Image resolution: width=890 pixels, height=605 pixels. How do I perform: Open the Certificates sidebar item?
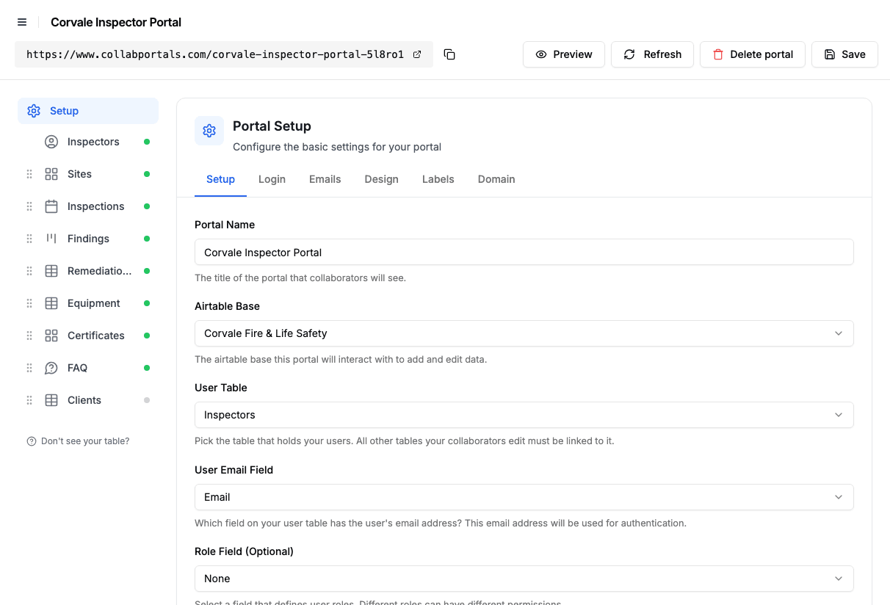coord(96,336)
